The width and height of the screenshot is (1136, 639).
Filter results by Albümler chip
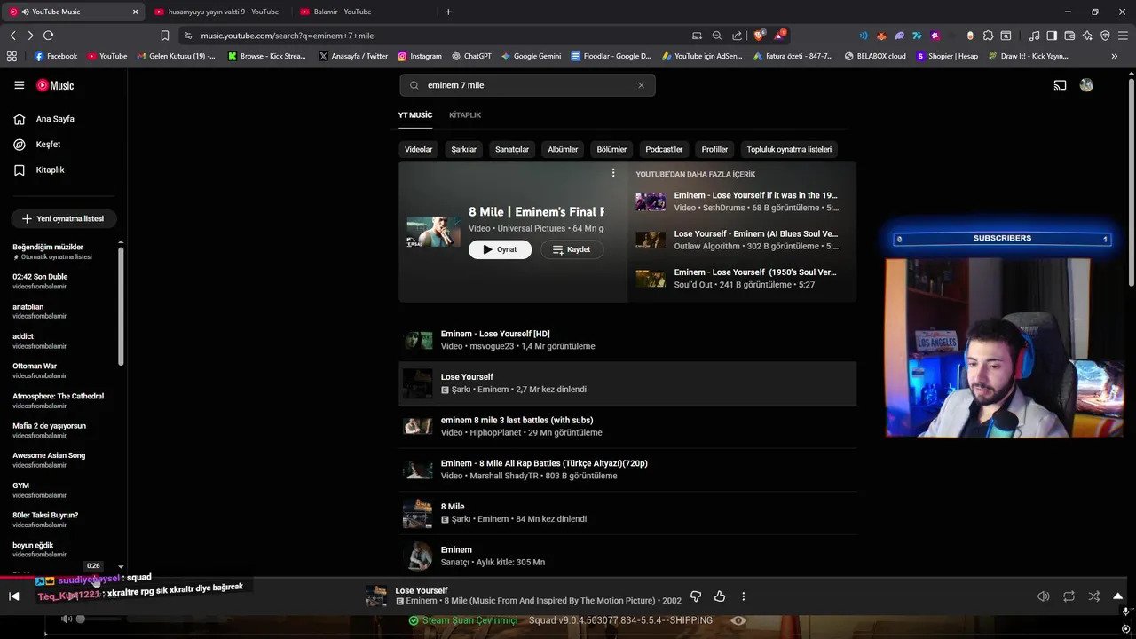pyautogui.click(x=563, y=149)
